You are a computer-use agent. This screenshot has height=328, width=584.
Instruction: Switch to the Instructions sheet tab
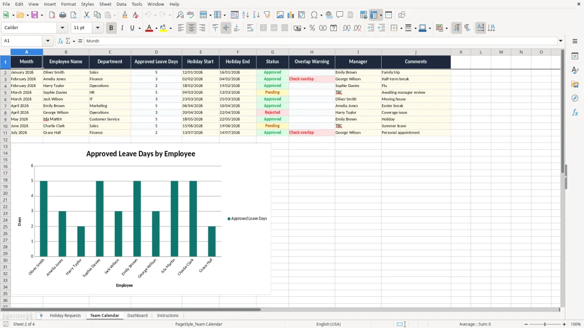coord(168,315)
